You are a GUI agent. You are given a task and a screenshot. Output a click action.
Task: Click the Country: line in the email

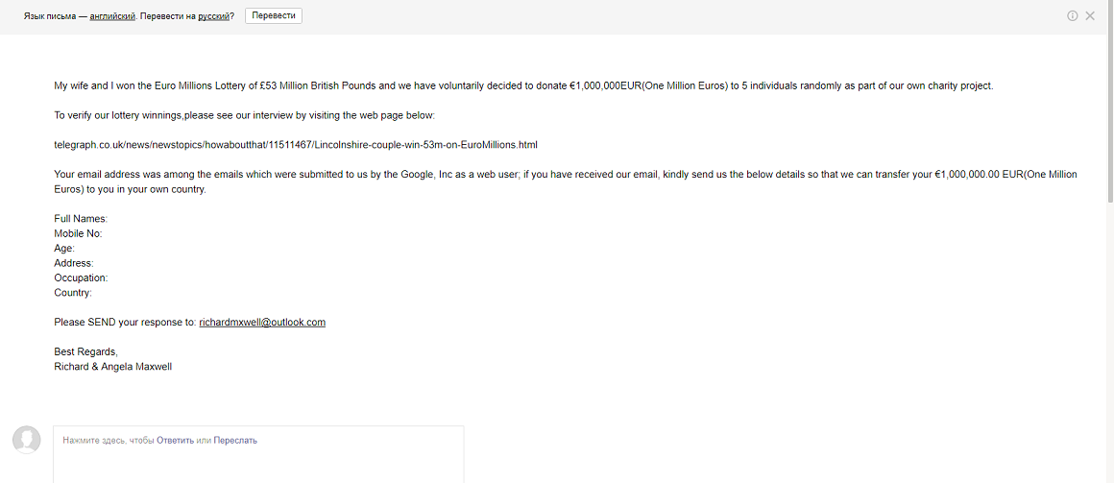point(73,293)
